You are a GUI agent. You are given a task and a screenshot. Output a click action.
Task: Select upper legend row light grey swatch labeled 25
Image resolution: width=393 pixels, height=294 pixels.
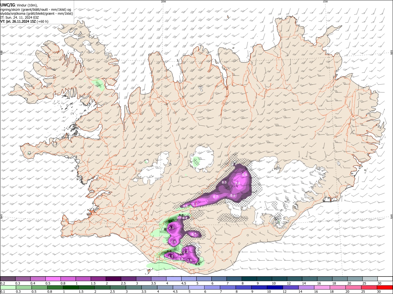(x=370, y=279)
